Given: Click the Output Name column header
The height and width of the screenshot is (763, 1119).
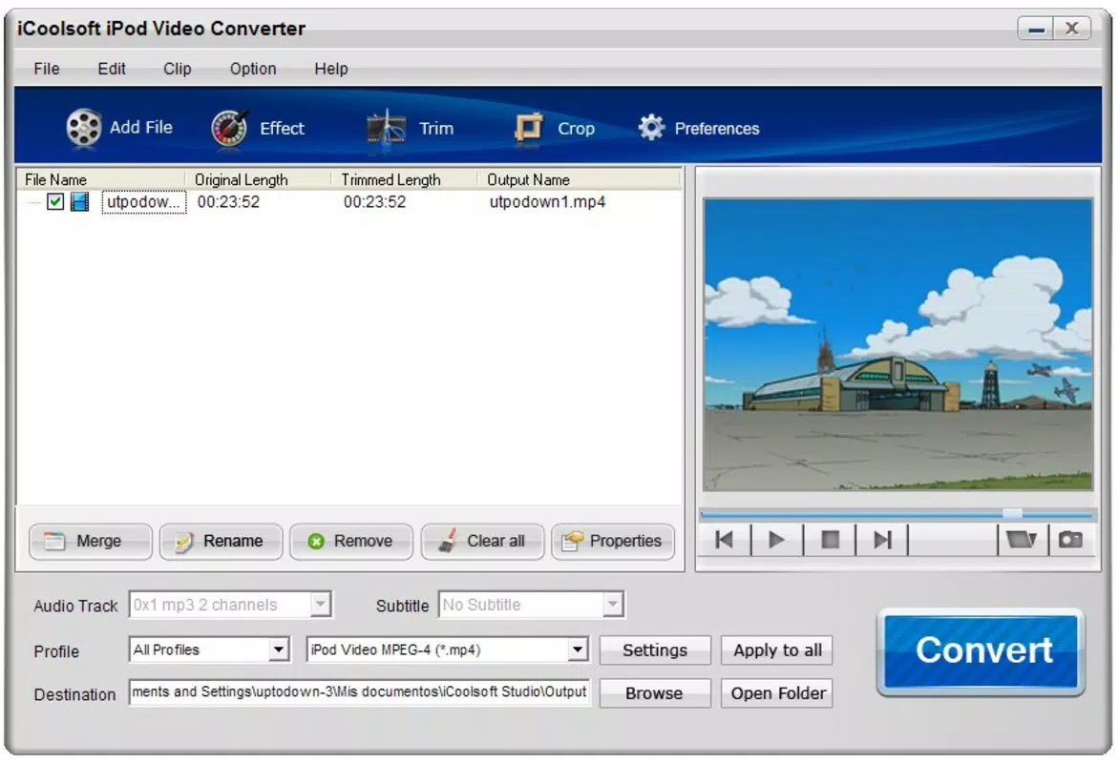Looking at the screenshot, I should coord(580,179).
